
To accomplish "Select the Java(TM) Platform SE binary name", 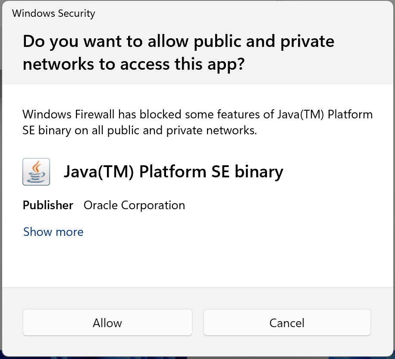I will point(174,172).
